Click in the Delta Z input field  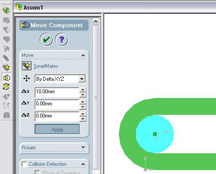[57, 116]
